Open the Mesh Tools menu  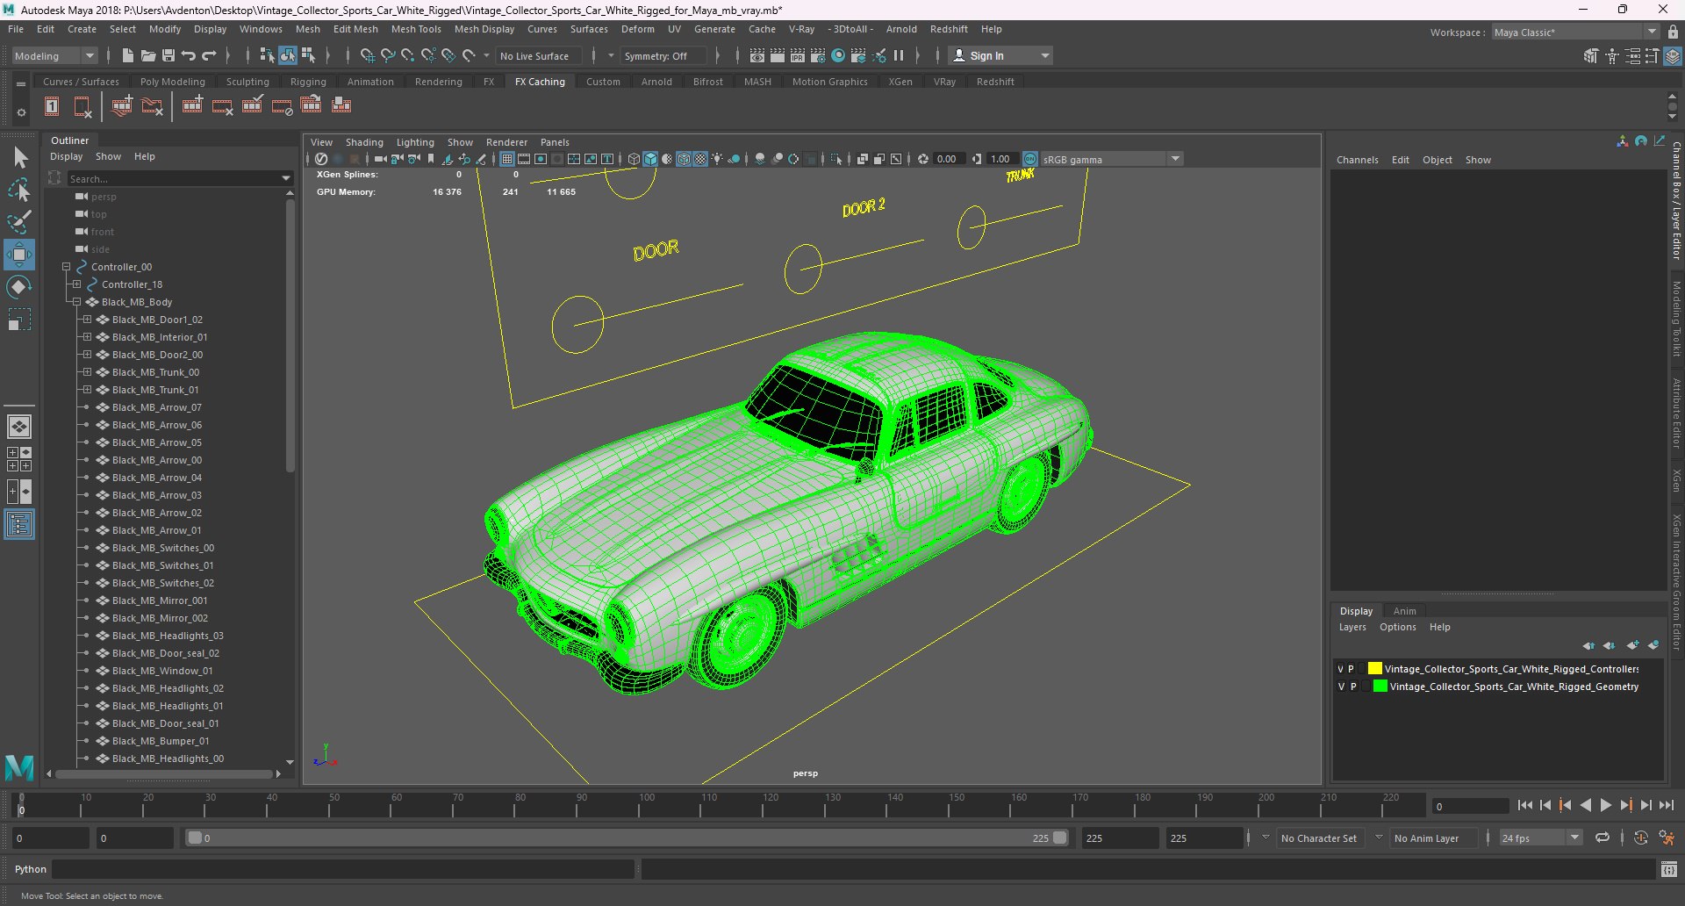[416, 29]
